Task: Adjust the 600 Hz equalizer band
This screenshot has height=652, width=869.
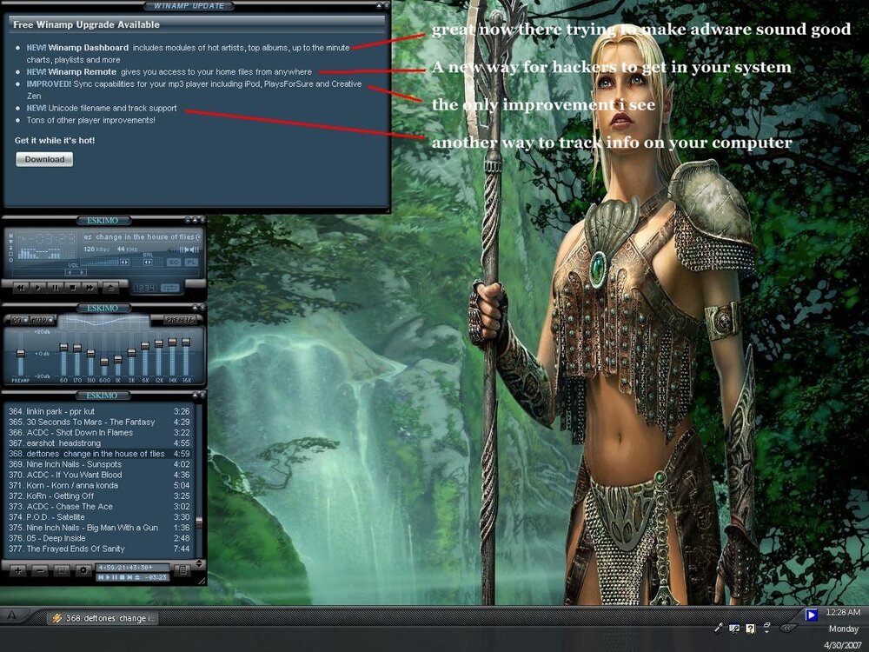Action: coord(104,362)
